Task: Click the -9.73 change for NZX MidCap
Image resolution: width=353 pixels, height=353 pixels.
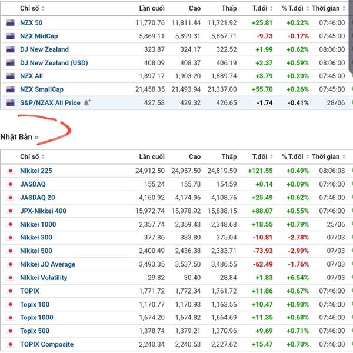Action: [265, 36]
